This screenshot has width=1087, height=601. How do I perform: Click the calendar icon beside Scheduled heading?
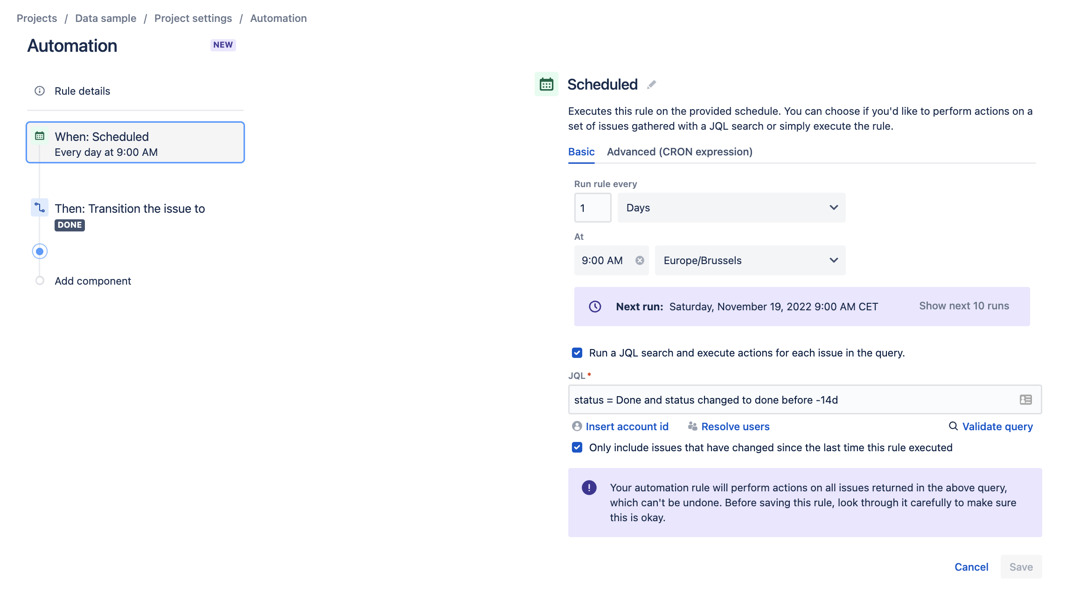(546, 84)
